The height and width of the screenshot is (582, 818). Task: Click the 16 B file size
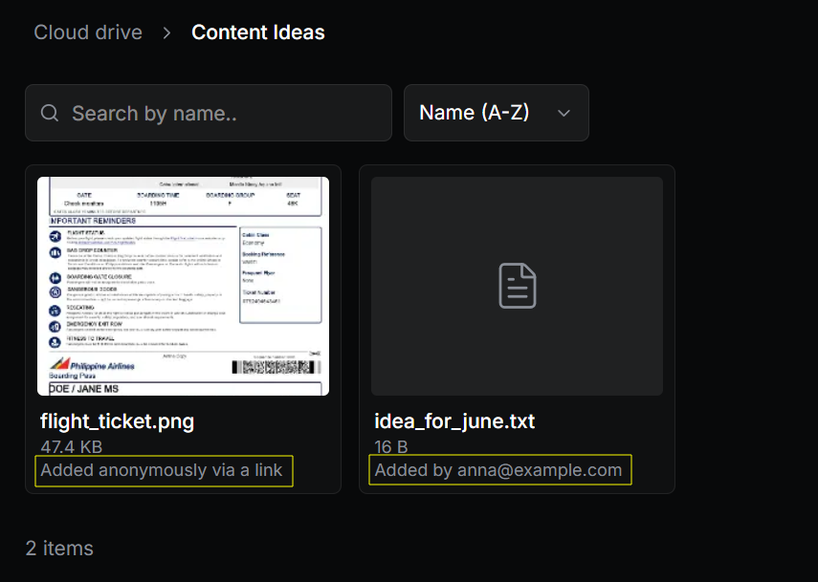(391, 447)
